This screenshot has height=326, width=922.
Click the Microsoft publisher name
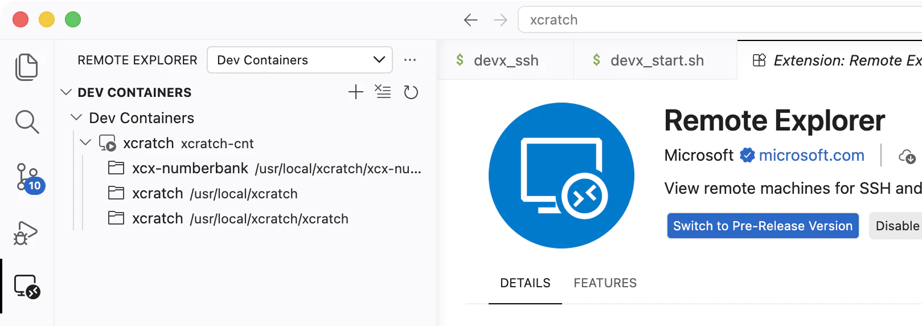[699, 155]
